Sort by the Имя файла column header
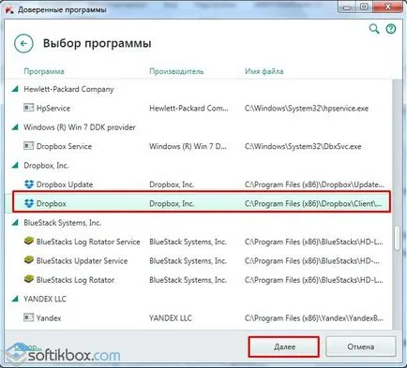 click(x=264, y=71)
